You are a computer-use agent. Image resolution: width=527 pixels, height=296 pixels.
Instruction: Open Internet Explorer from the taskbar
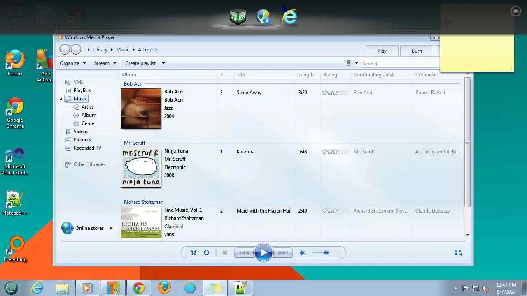click(x=37, y=288)
